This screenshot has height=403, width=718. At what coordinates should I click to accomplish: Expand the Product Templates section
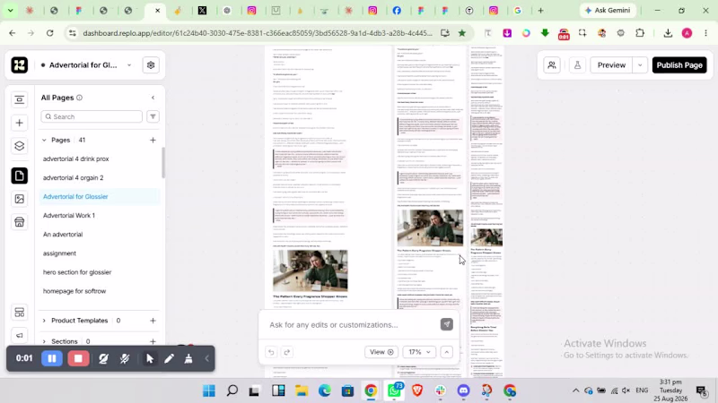[x=44, y=321]
